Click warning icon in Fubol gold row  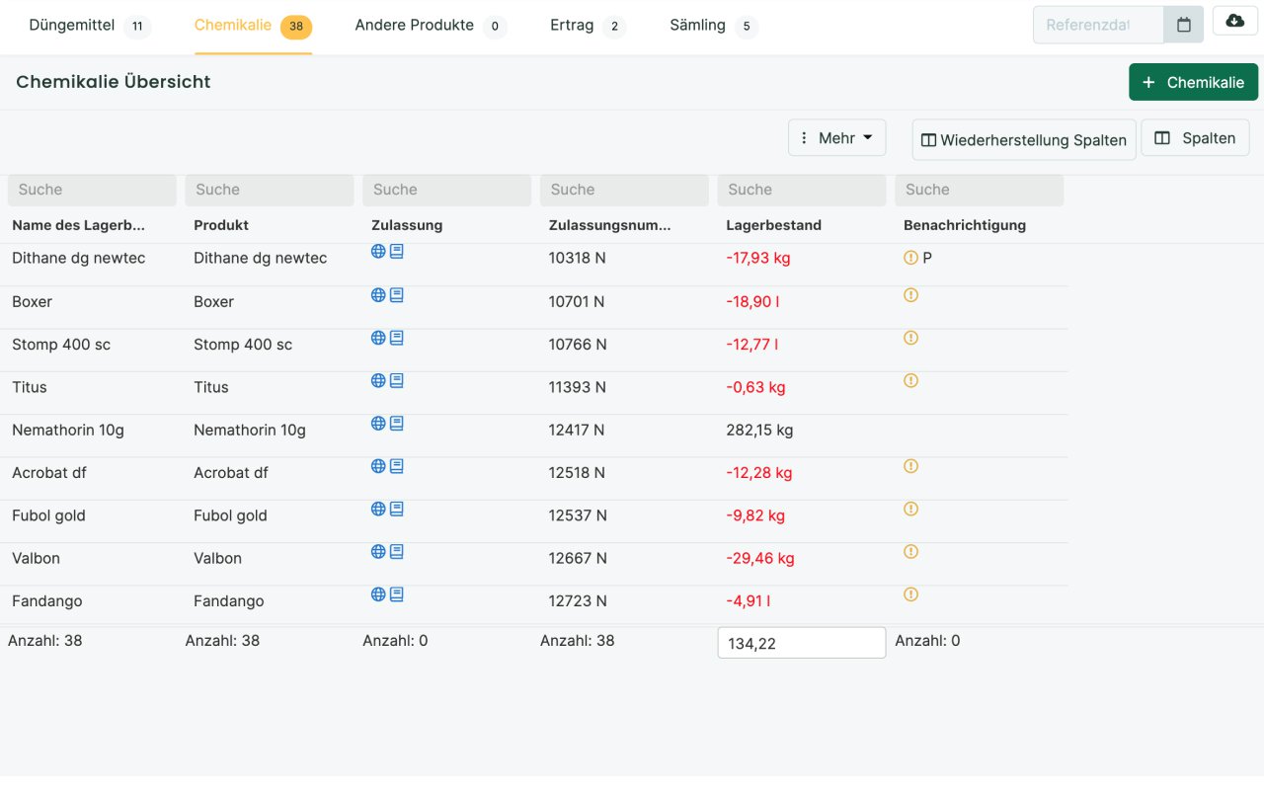910,509
